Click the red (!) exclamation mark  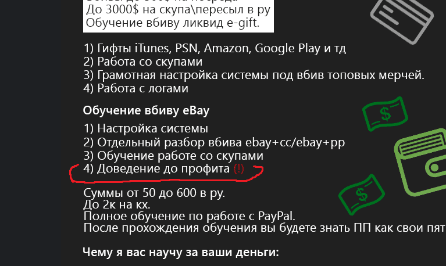[238, 169]
